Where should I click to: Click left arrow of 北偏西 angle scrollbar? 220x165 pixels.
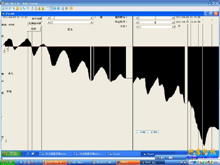pos(49,22)
